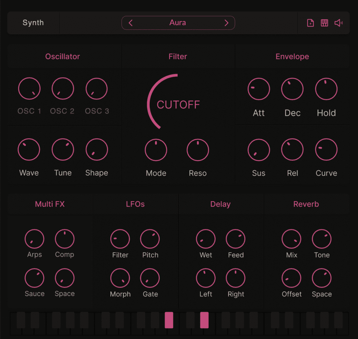Click the left chevron to load previous preset
This screenshot has width=358, height=339.
click(130, 23)
